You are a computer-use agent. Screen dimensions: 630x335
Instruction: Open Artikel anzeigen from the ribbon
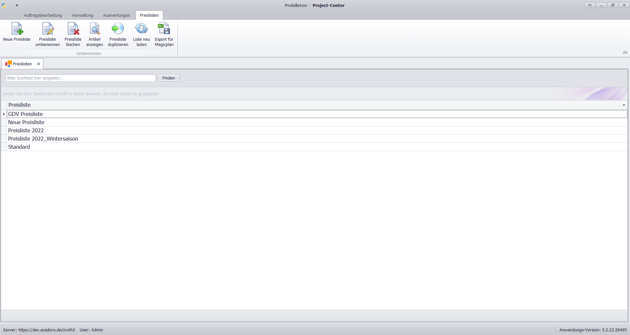click(94, 29)
